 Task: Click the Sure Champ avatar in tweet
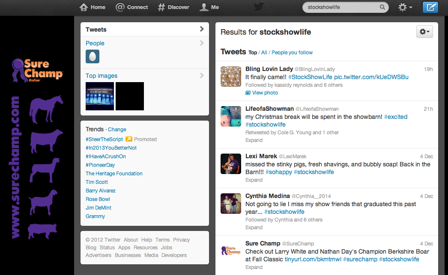point(231,251)
